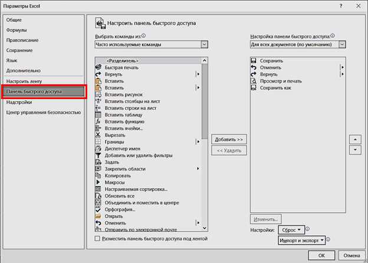Click the << Удалить button
This screenshot has height=263, width=368.
click(229, 150)
